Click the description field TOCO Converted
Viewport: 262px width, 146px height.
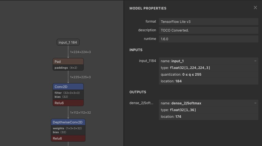[208, 30]
